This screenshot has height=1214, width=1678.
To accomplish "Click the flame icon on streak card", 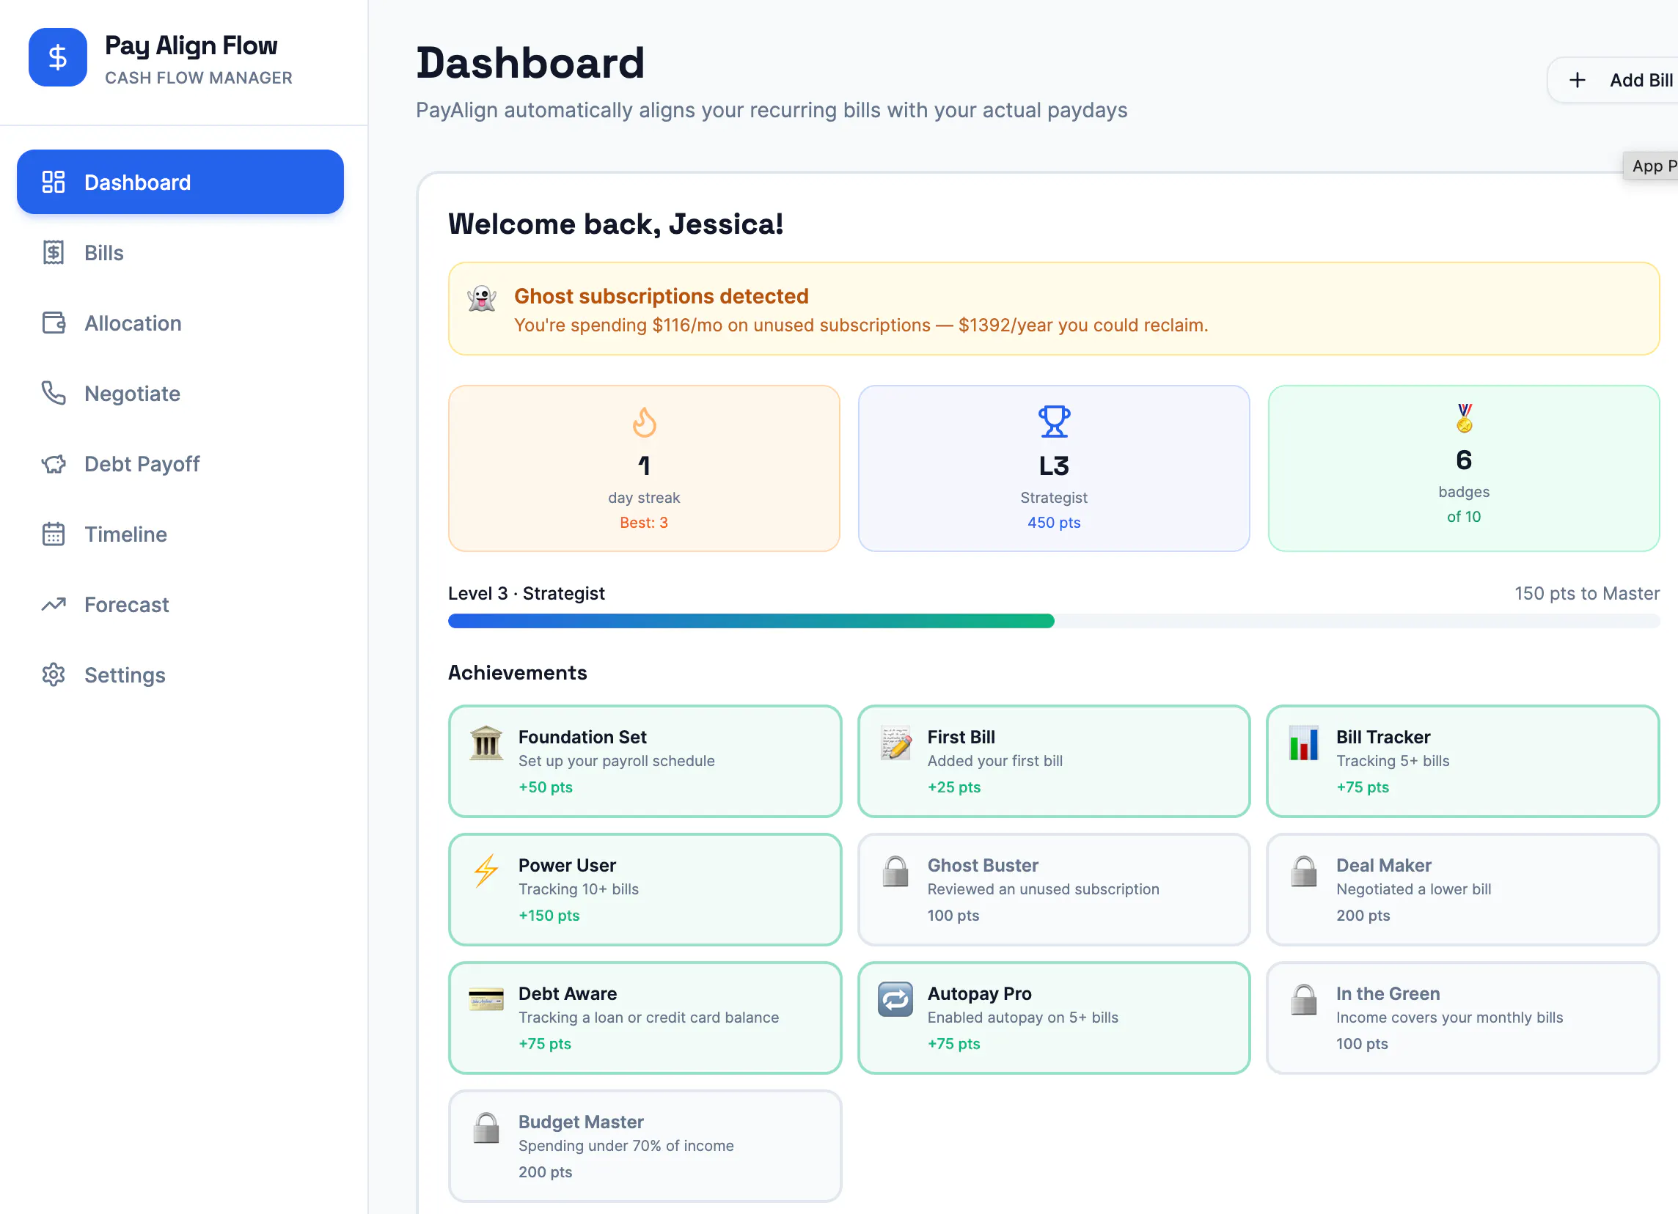I will pyautogui.click(x=644, y=422).
